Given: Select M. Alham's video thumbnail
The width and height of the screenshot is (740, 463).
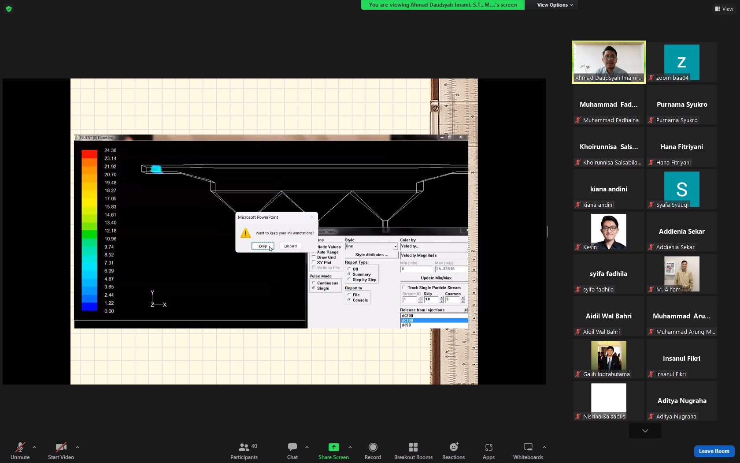Looking at the screenshot, I should tap(682, 274).
